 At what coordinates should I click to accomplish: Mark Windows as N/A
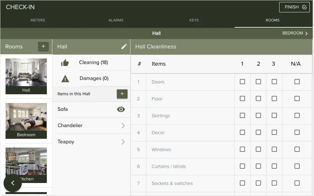[x=297, y=149]
